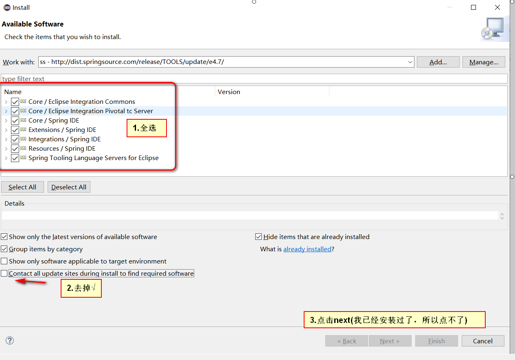Toggle Show only the latest versions checkbox

[4, 237]
